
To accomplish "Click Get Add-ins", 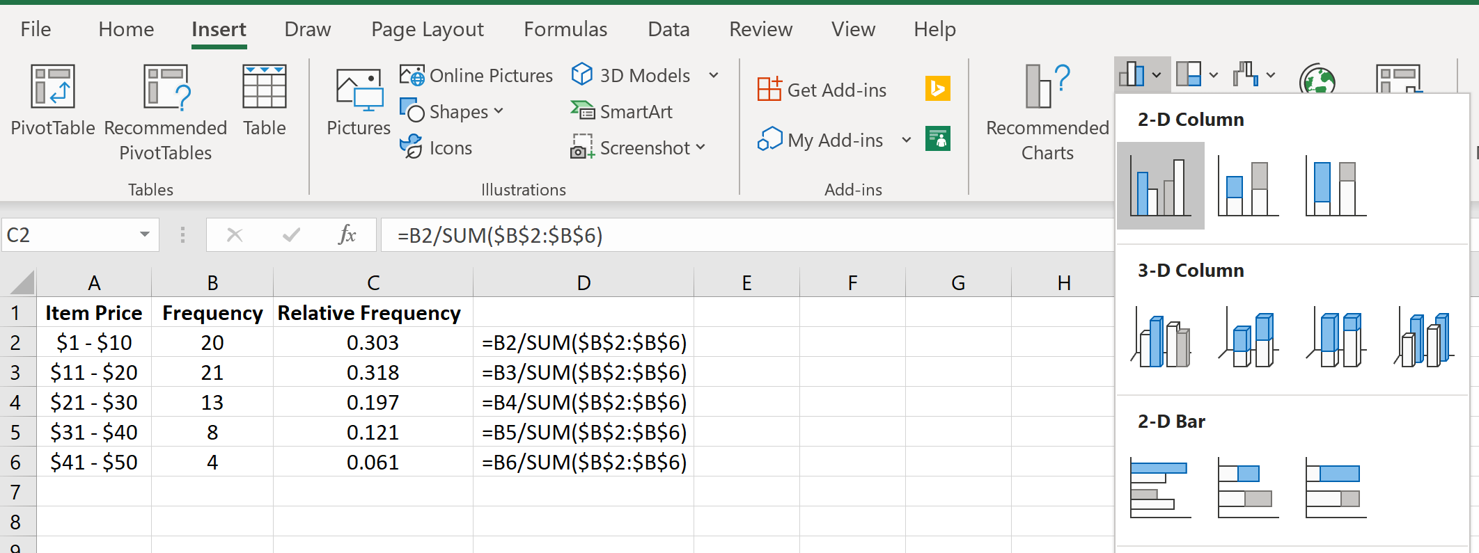I will [822, 90].
